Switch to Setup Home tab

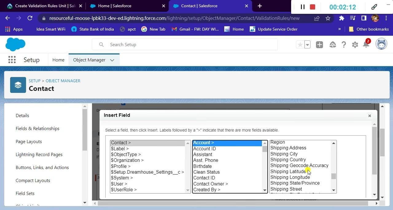(58, 60)
